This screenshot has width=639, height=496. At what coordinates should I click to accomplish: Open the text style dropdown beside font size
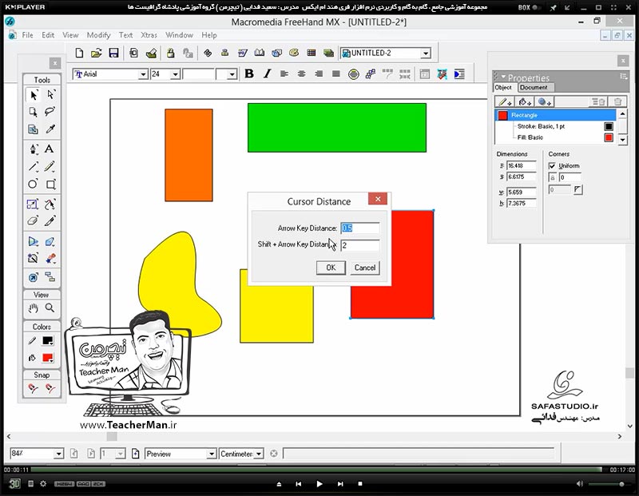[232, 74]
